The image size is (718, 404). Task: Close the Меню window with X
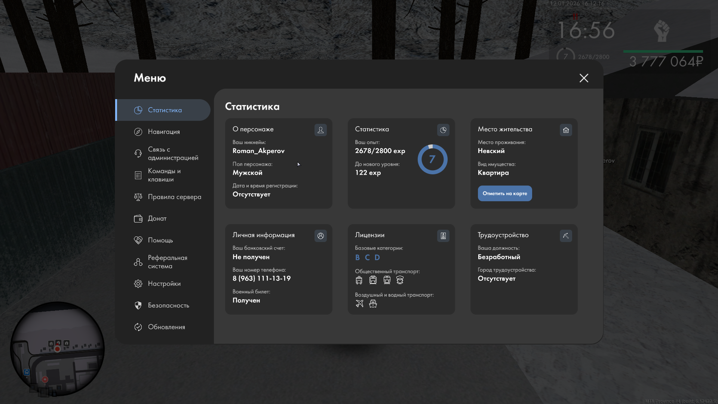tap(584, 78)
